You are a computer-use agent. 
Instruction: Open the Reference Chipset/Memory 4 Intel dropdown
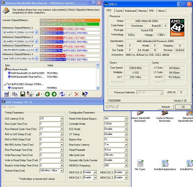36,59
